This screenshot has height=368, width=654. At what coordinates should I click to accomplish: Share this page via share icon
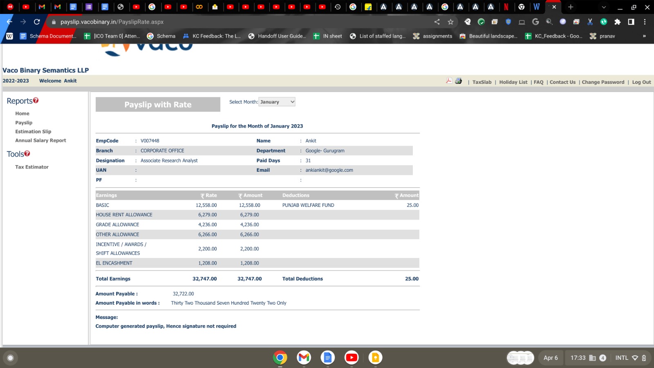click(437, 22)
